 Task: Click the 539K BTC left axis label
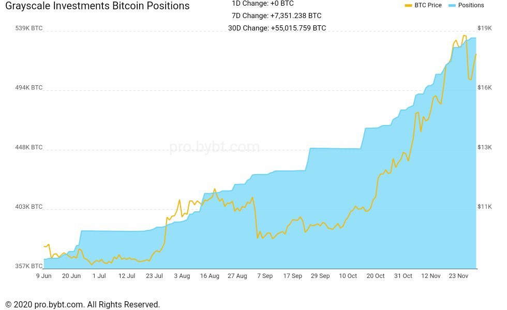29,28
